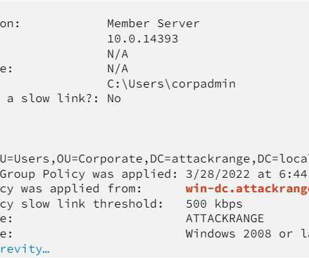
Task: Click the ATTACKRANGE domain name value
Action: pos(225,218)
